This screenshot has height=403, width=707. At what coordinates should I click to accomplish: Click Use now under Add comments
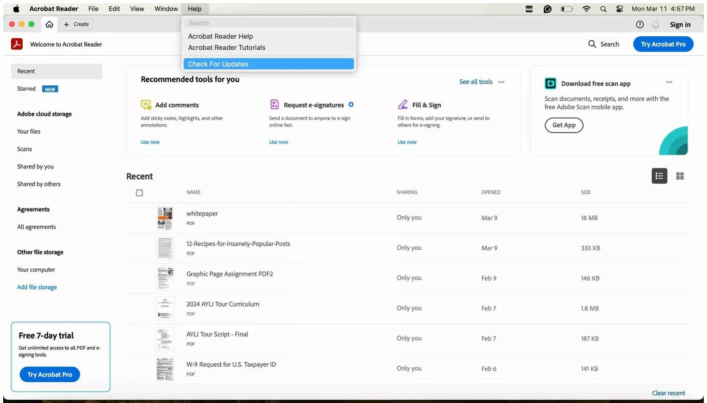[150, 142]
